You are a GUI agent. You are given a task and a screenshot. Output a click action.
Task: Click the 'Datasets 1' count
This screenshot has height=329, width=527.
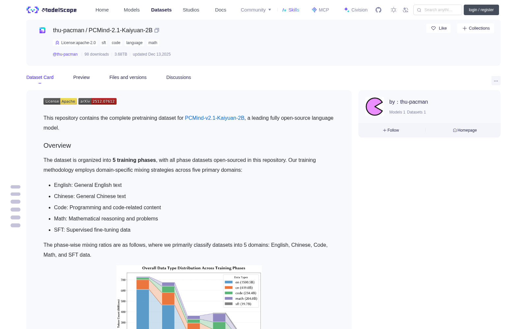tap(416, 112)
